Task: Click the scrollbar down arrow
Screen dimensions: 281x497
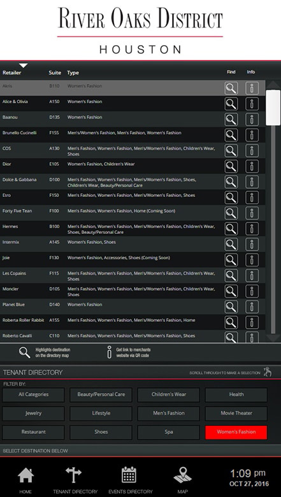Action: pos(273,338)
